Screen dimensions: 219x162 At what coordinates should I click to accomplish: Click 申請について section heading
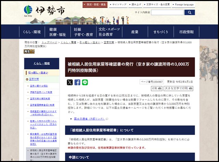pyautogui.click(x=130, y=157)
